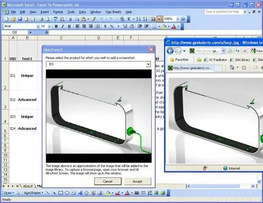Click the IE Home icon
The width and height of the screenshot is (263, 203).
[x=232, y=68]
